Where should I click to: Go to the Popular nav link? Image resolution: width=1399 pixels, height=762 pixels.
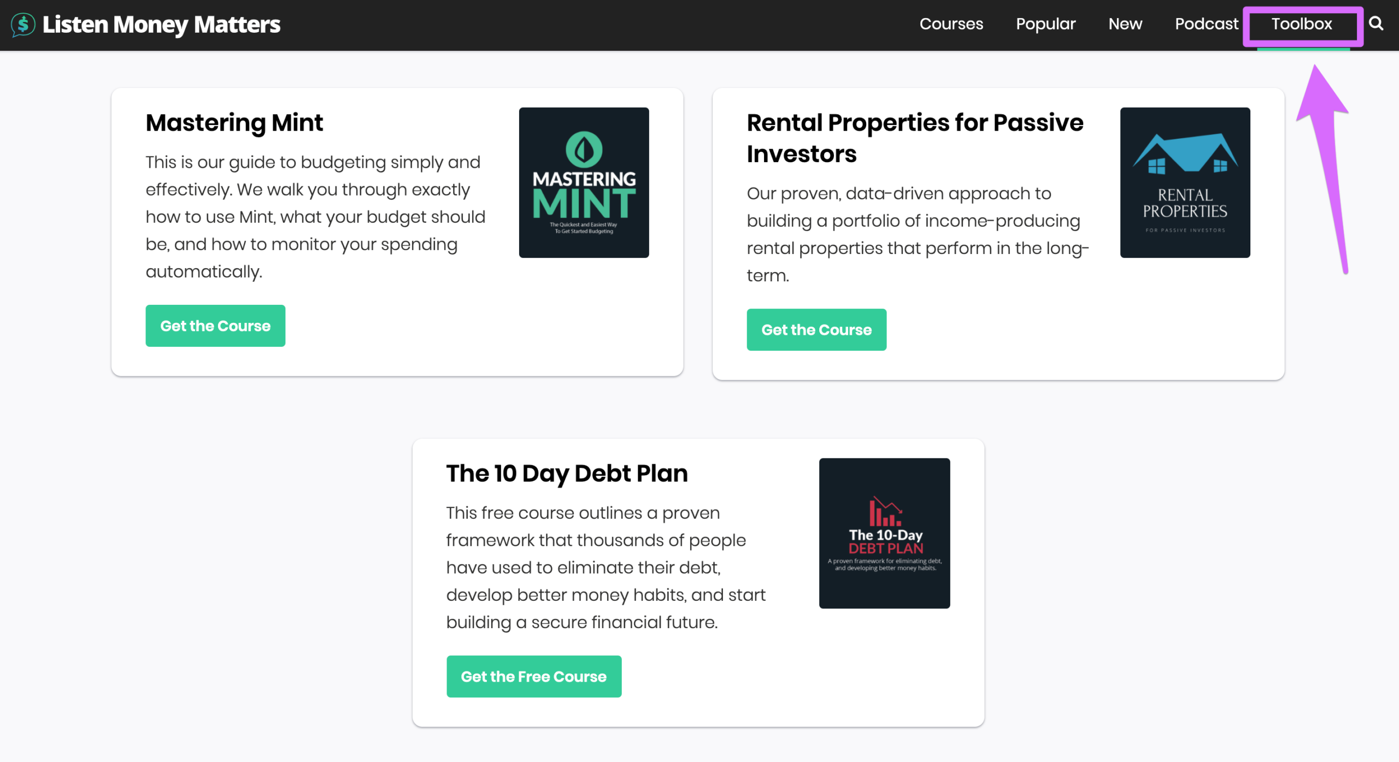(x=1045, y=24)
